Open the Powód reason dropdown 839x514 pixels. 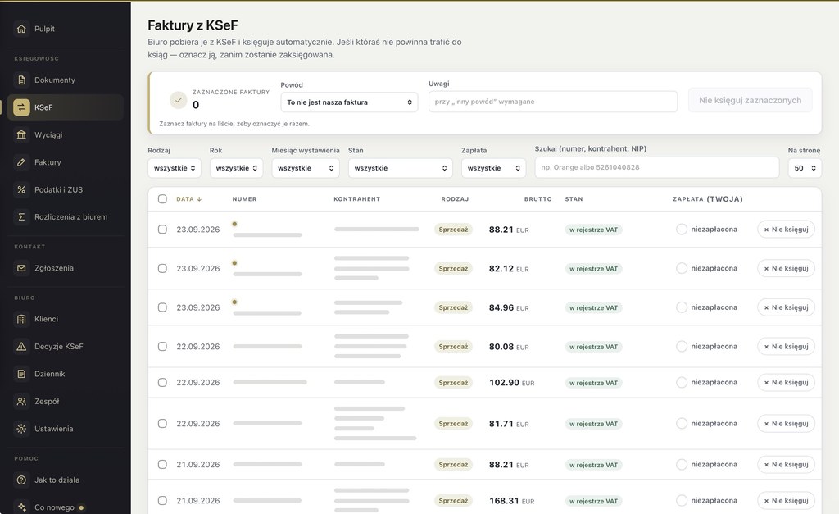coord(349,102)
